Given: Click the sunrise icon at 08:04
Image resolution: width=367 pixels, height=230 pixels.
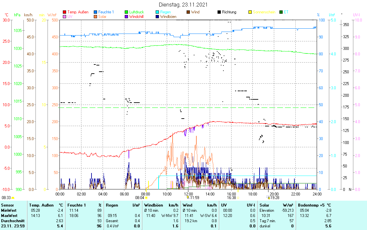Looking at the screenshot, I should pyautogui.click(x=146, y=197).
